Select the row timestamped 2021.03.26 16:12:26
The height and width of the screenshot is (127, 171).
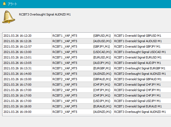[87, 41]
